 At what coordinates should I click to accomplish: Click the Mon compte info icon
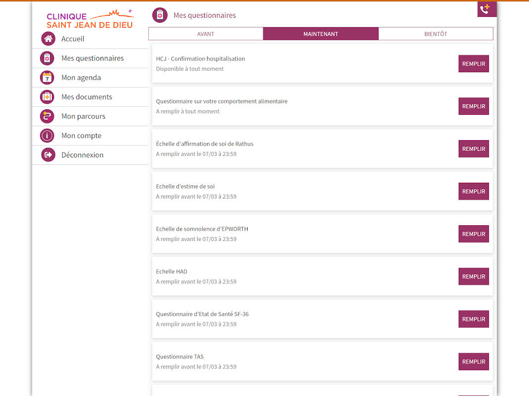pyautogui.click(x=47, y=136)
